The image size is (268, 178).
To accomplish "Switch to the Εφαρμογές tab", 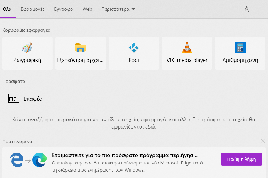I will pos(33,9).
